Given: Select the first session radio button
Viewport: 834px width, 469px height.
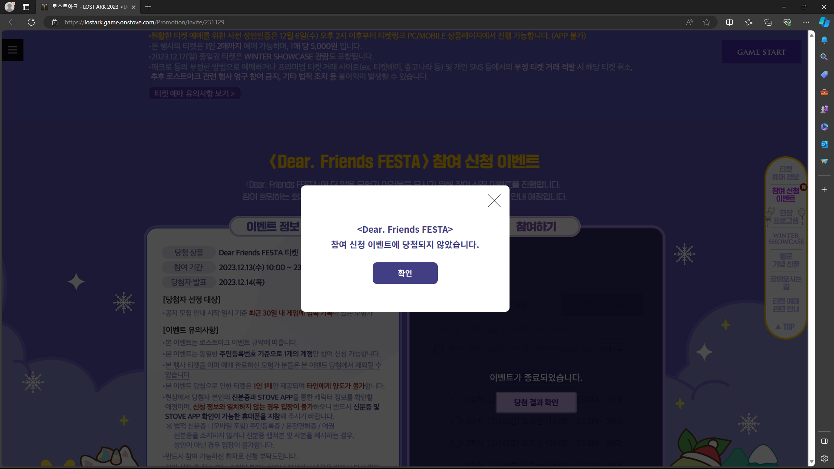Looking at the screenshot, I should click(x=457, y=399).
